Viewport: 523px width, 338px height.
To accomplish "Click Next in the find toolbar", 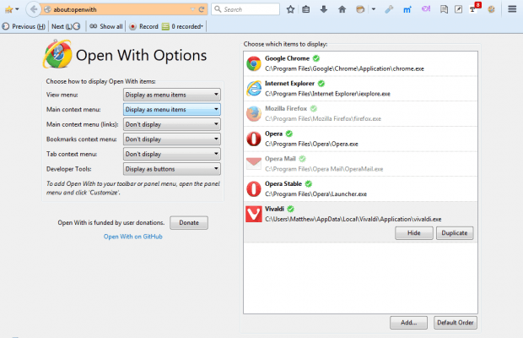I will point(66,26).
